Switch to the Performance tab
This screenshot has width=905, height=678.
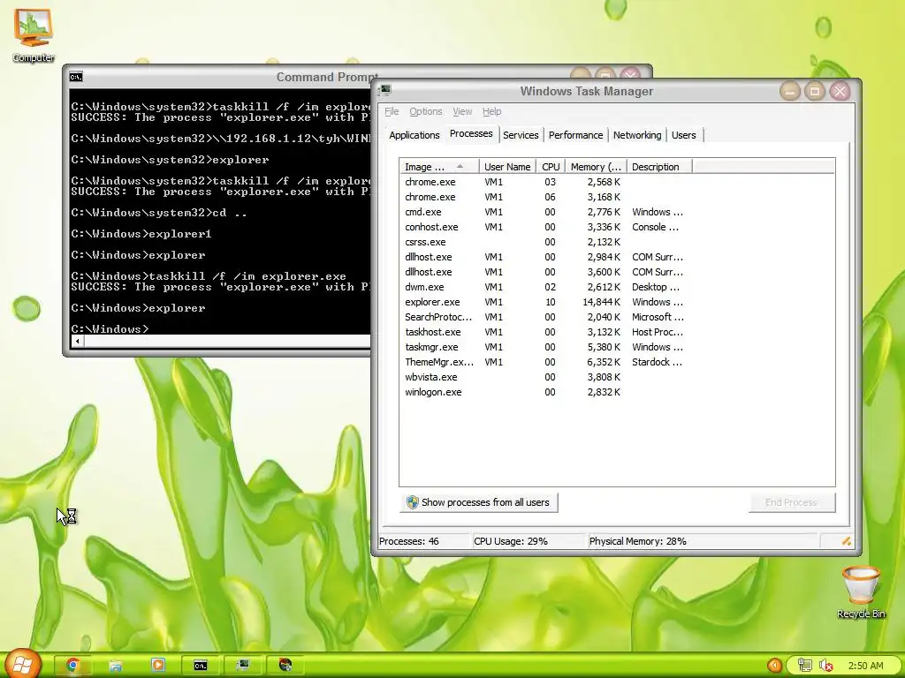pos(575,135)
